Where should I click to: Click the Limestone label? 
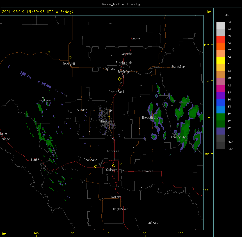click(x=43, y=100)
